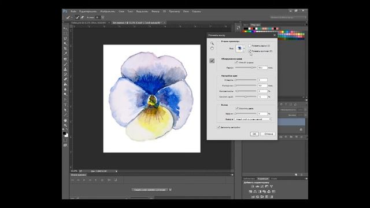Open brush size picker in options bar
This screenshot has height=208, width=370.
[x=103, y=17]
